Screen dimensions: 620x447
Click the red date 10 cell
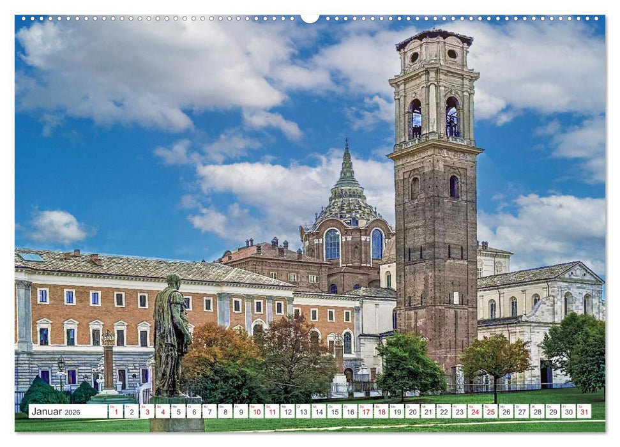tap(257, 413)
